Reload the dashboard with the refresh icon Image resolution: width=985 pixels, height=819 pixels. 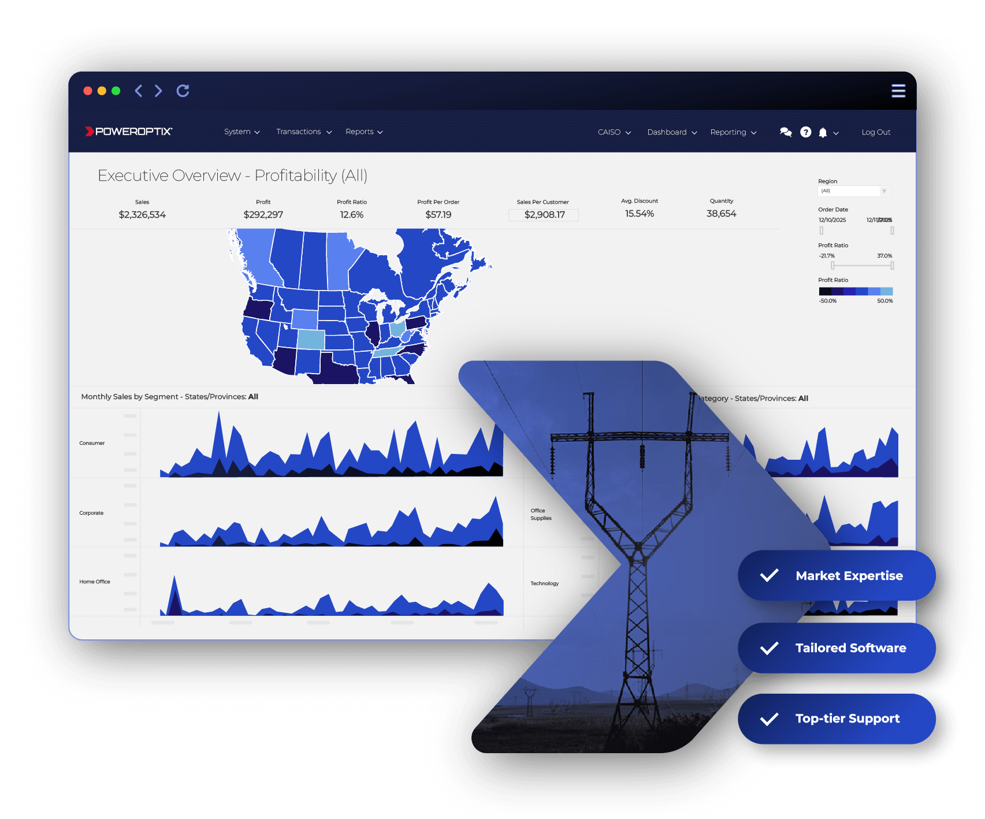coord(183,91)
